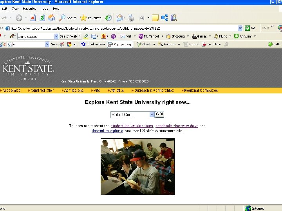Click the Send to button
The image size is (282, 211).
pyautogui.click(x=211, y=44)
